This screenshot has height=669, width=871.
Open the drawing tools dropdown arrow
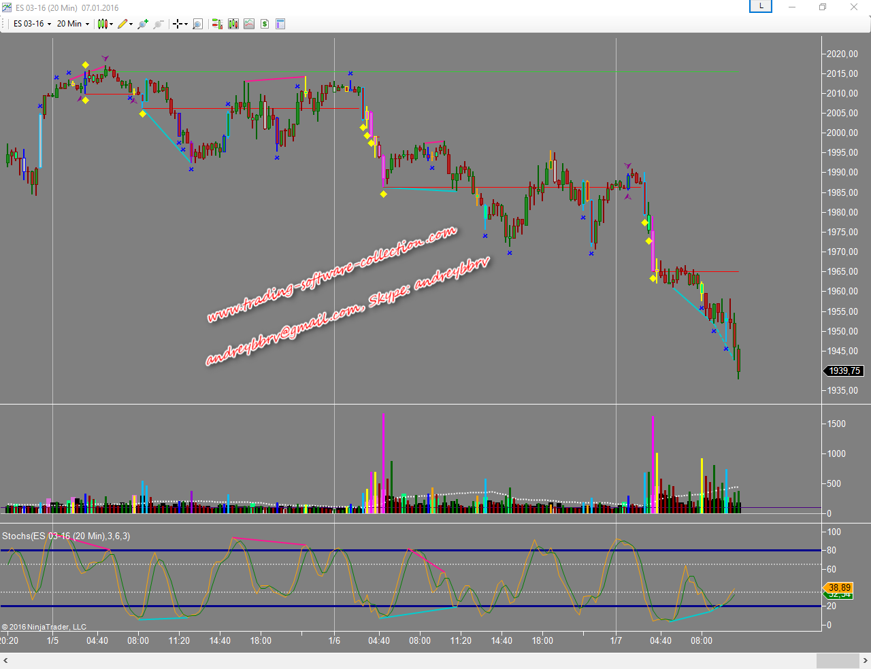coord(131,24)
